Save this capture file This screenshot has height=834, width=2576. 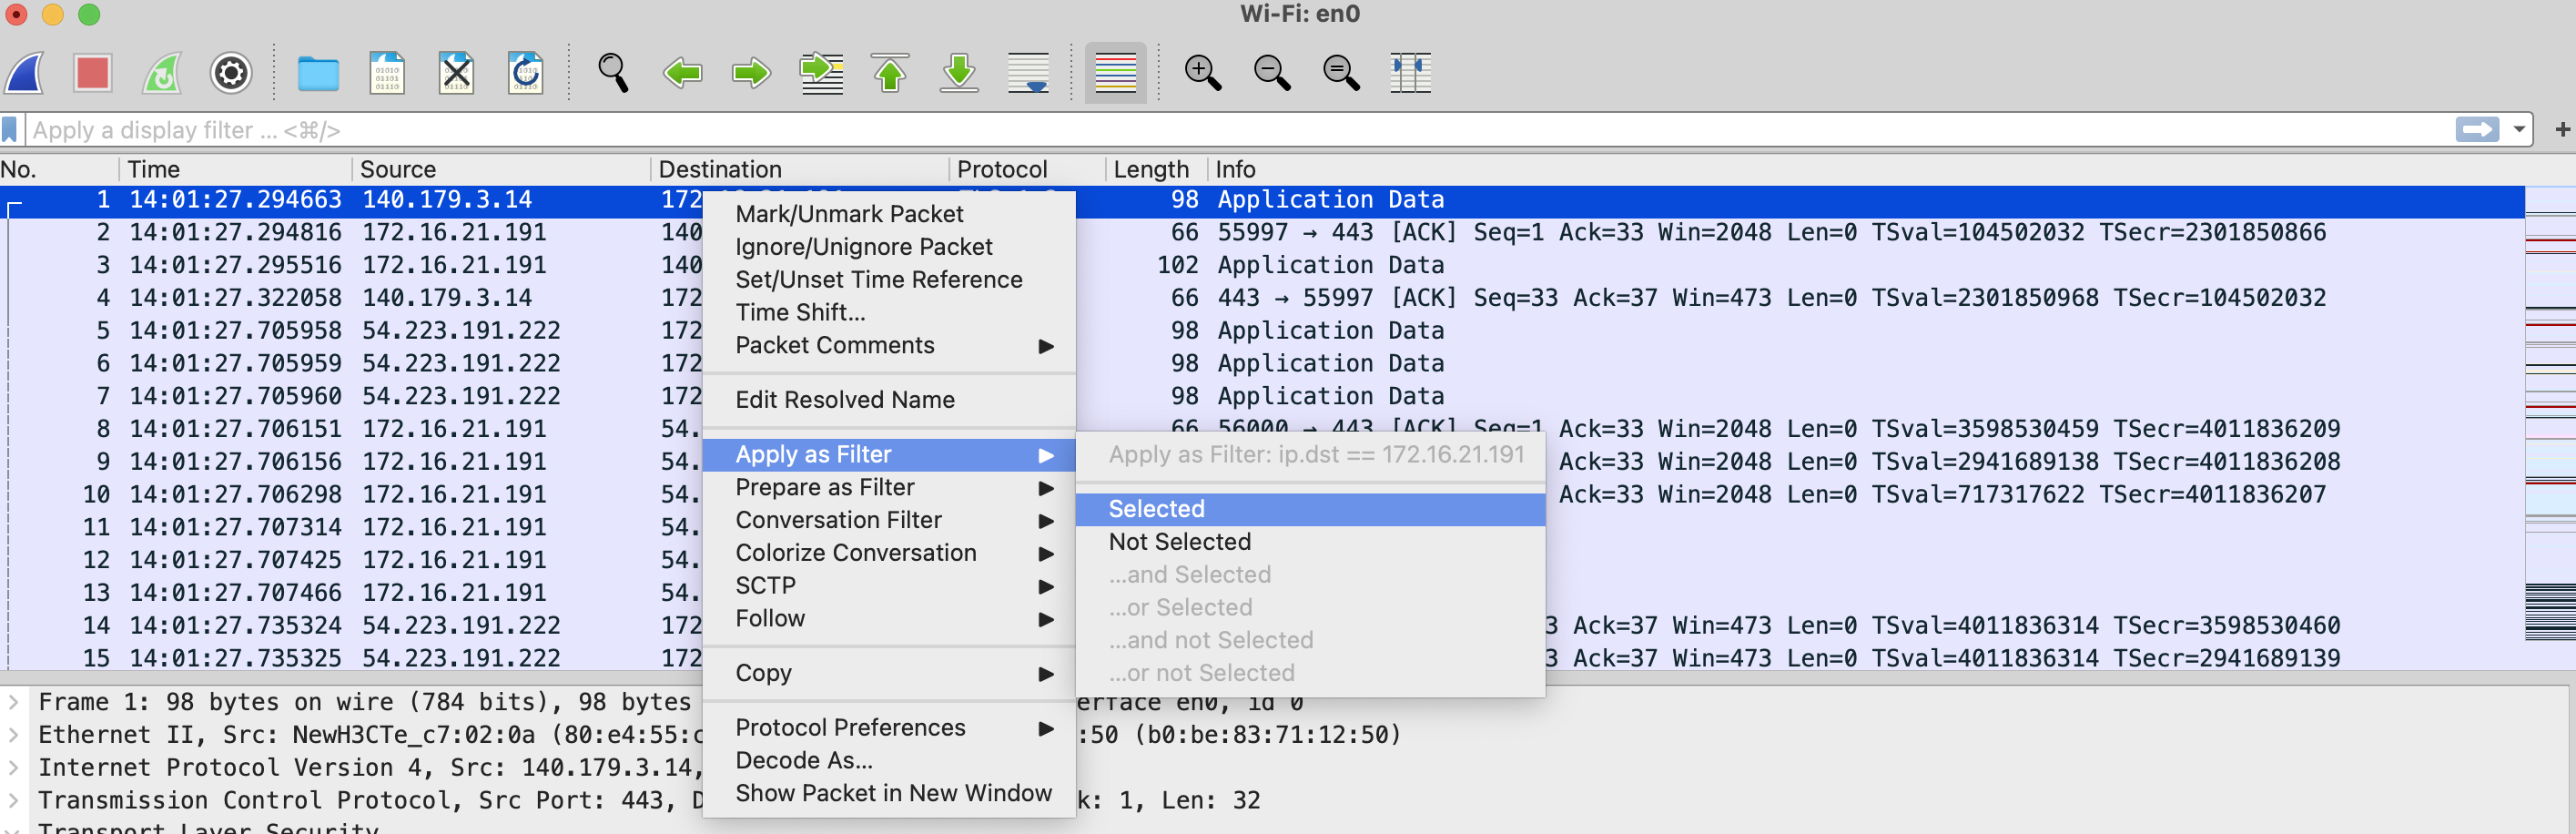pyautogui.click(x=387, y=72)
